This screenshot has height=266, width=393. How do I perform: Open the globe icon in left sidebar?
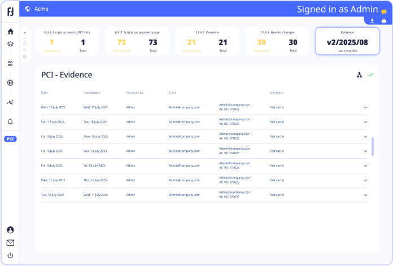point(10,83)
